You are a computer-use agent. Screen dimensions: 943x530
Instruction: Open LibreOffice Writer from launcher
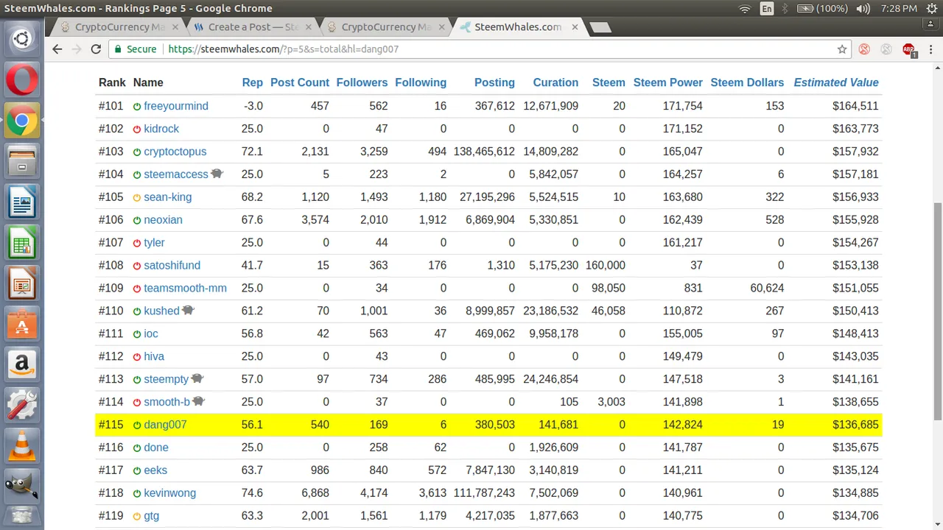point(22,202)
